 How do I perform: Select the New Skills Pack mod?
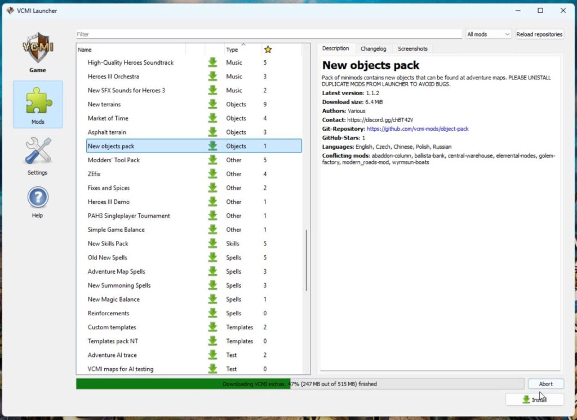click(x=194, y=244)
